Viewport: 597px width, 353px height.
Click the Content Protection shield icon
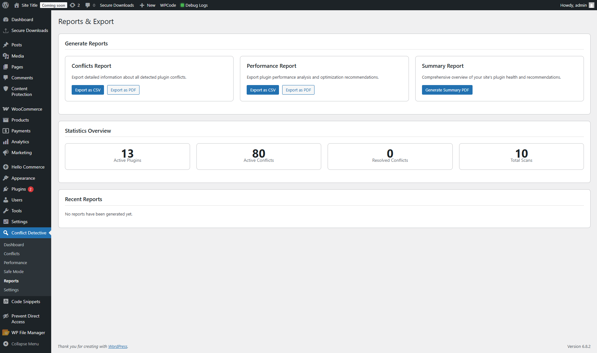tap(6, 89)
